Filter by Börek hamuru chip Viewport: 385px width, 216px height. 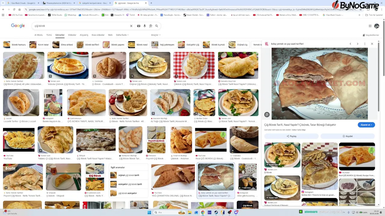click(15, 45)
